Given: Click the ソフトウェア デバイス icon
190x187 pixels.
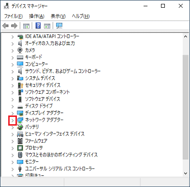Looking at the screenshot, I should click(x=20, y=99).
